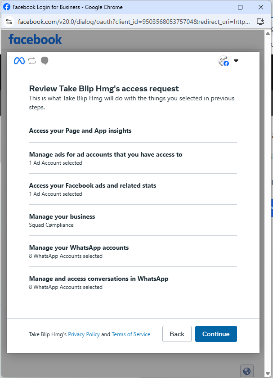273x378 pixels.
Task: Click the chat bubble icon
Action: (44, 61)
